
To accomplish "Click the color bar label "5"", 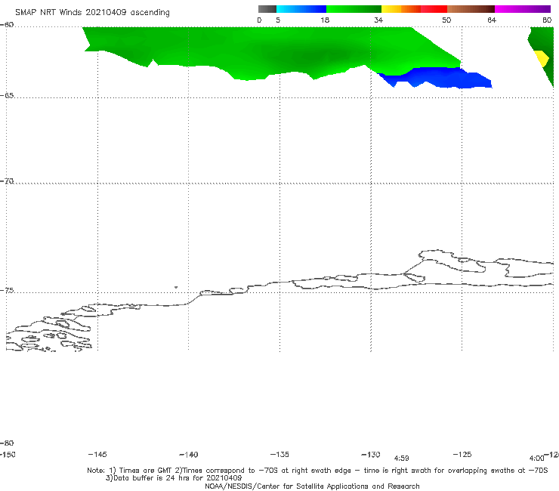I will click(278, 20).
